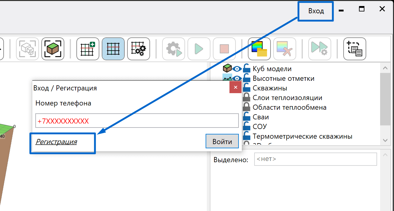
Task: Click the Выделено: label
Action: click(x=231, y=160)
